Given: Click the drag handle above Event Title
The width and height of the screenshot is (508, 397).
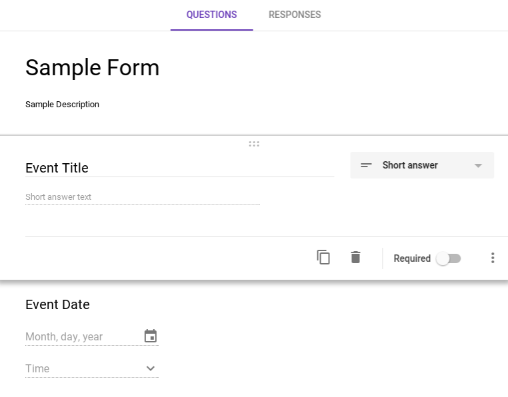Looking at the screenshot, I should point(254,144).
